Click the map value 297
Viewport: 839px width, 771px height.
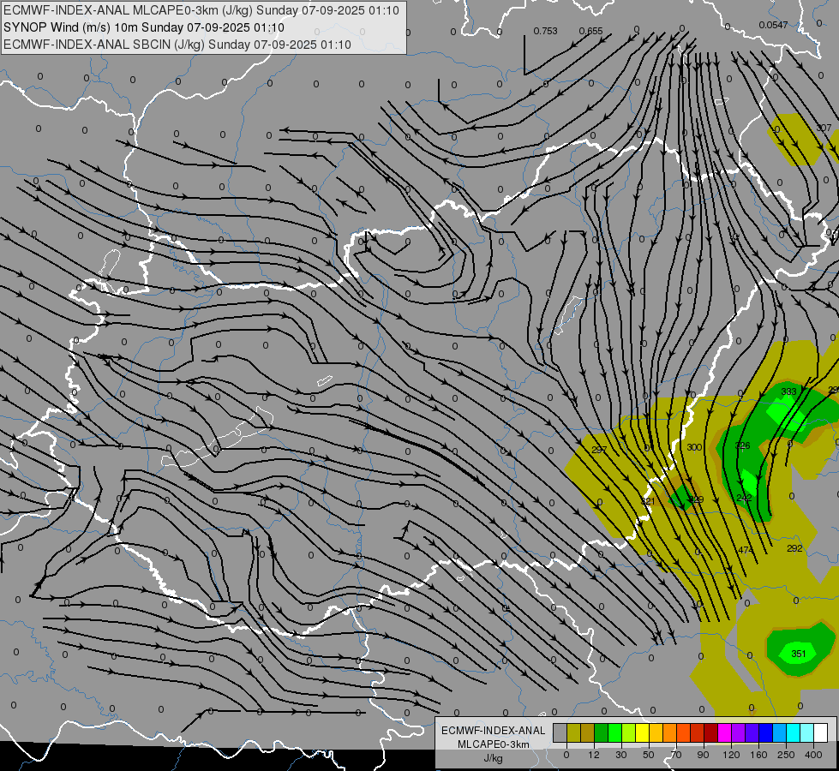(599, 450)
